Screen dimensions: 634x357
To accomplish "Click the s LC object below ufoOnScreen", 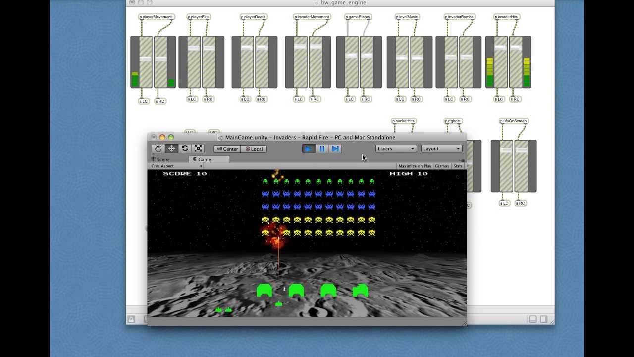I will coord(504,203).
